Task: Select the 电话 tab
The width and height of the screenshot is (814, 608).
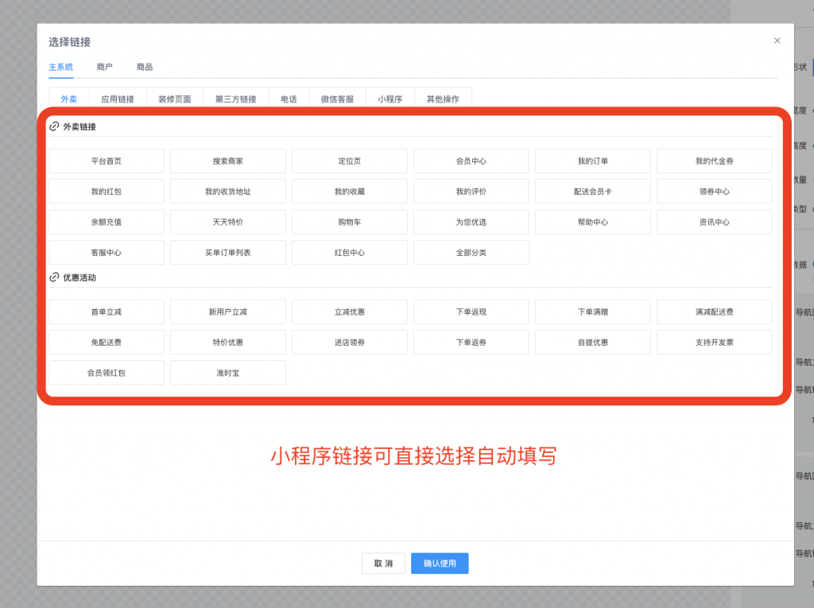Action: point(289,97)
